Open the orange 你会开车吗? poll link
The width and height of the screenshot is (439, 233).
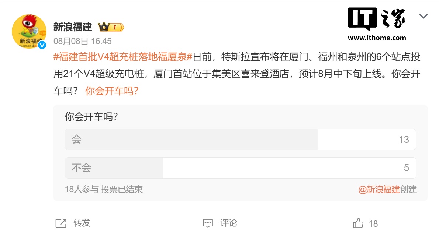coord(112,91)
